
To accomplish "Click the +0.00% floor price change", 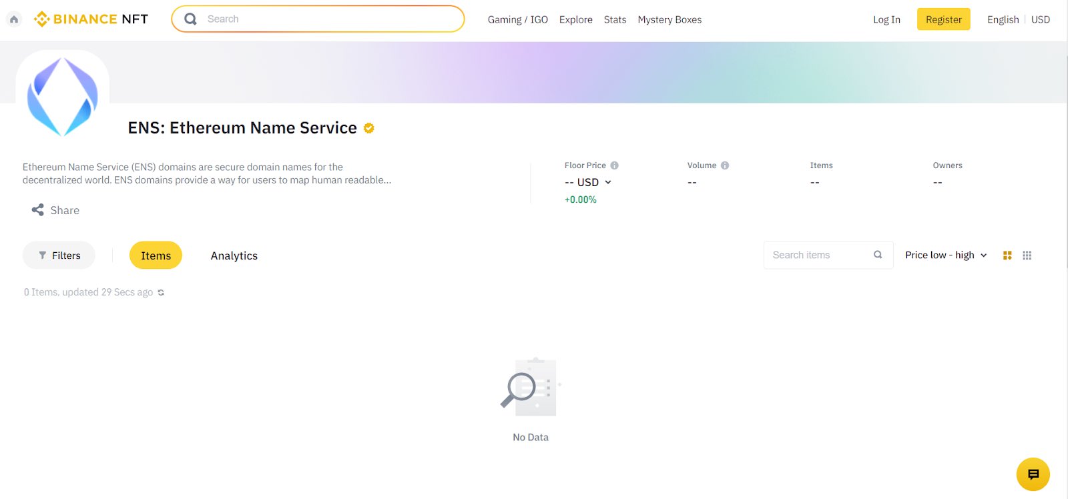I will click(x=581, y=199).
